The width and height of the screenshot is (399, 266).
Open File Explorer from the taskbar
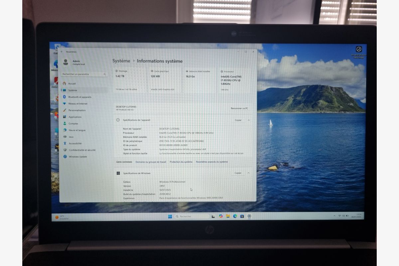point(228,216)
